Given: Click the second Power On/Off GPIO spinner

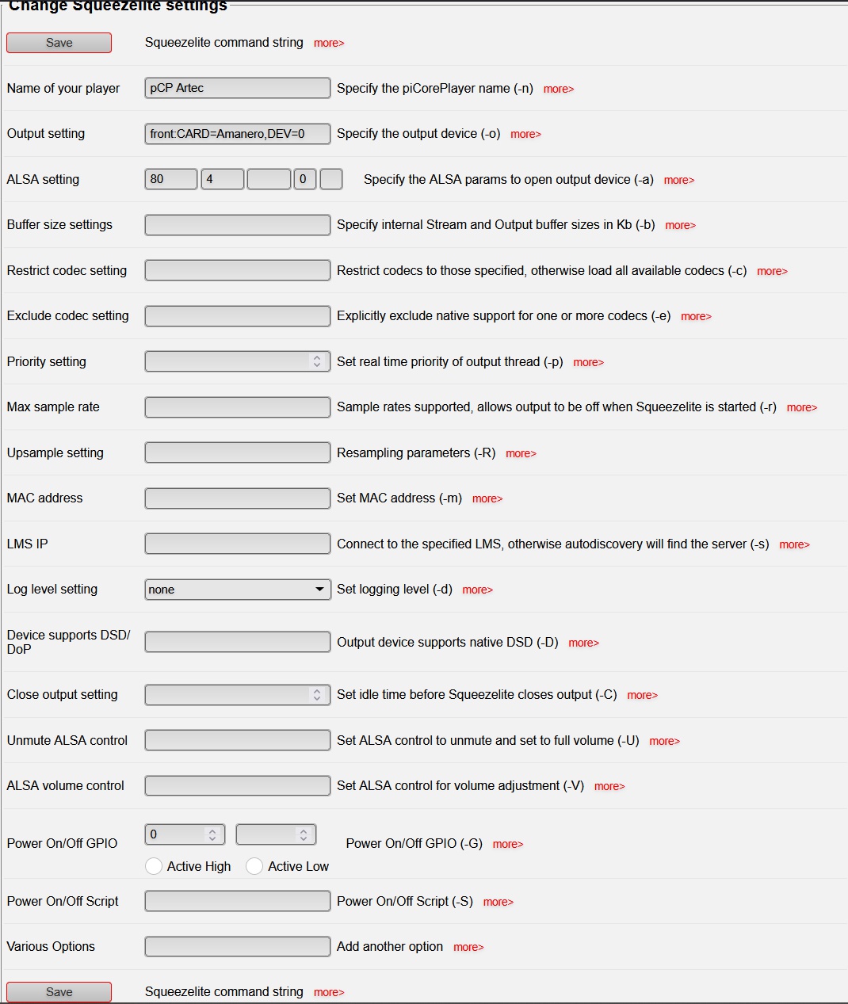Looking at the screenshot, I should pos(276,834).
